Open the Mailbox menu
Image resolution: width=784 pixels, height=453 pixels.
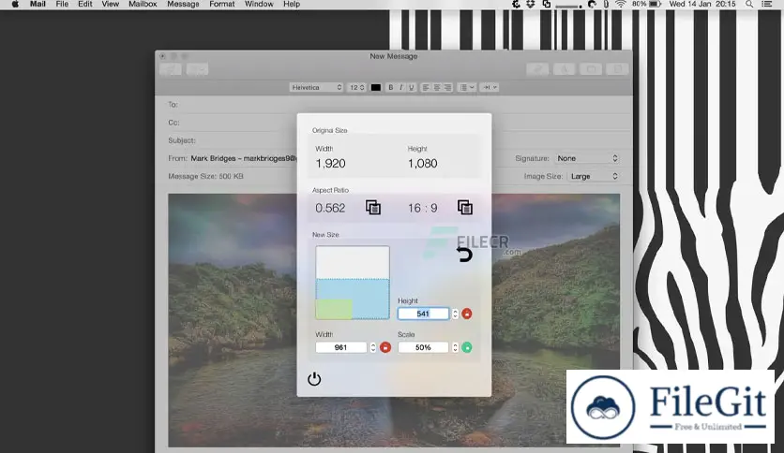click(143, 5)
